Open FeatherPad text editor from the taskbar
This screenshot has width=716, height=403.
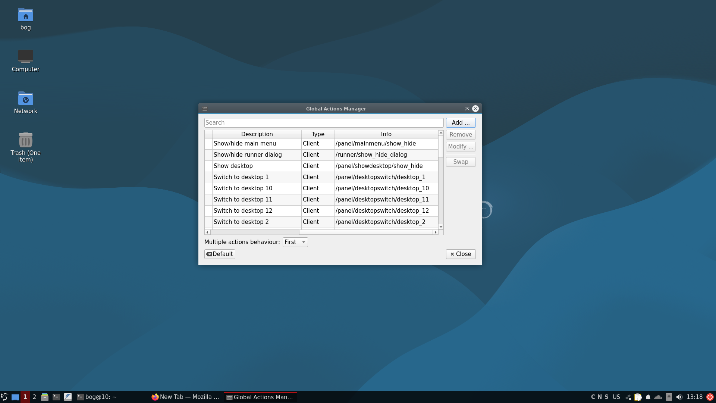pyautogui.click(x=68, y=397)
